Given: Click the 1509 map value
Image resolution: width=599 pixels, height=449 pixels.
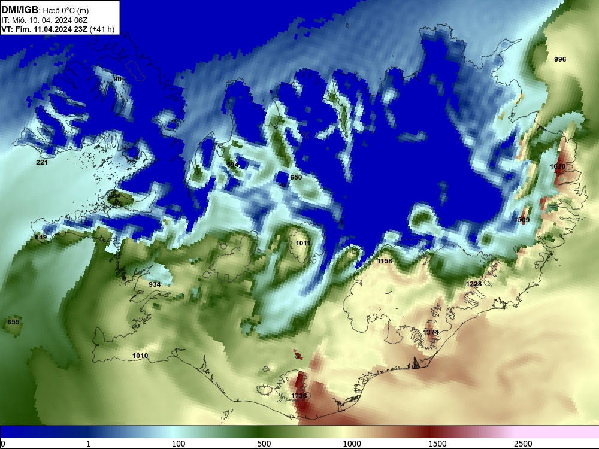Looking at the screenshot, I should point(522,220).
